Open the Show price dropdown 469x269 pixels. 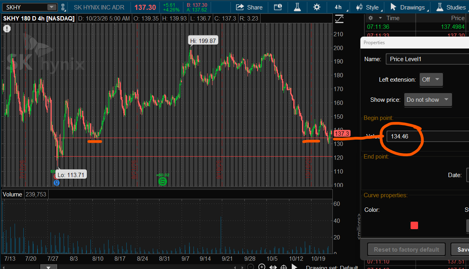[x=428, y=100]
